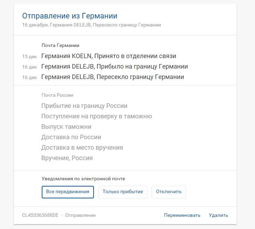Select the "Прибыло на границу Германии" event row
The width and height of the screenshot is (255, 229).
114,66
